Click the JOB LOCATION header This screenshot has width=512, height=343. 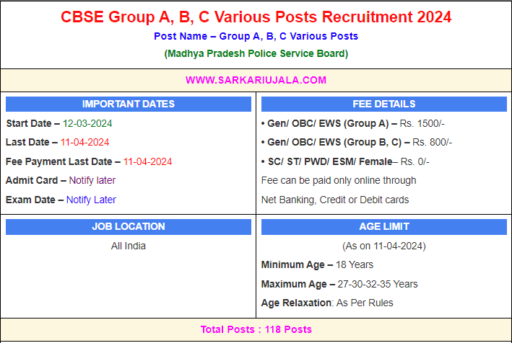click(129, 226)
